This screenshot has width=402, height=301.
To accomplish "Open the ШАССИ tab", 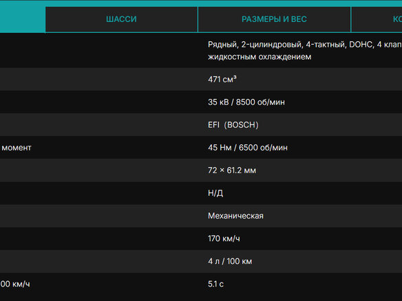I will point(122,19).
